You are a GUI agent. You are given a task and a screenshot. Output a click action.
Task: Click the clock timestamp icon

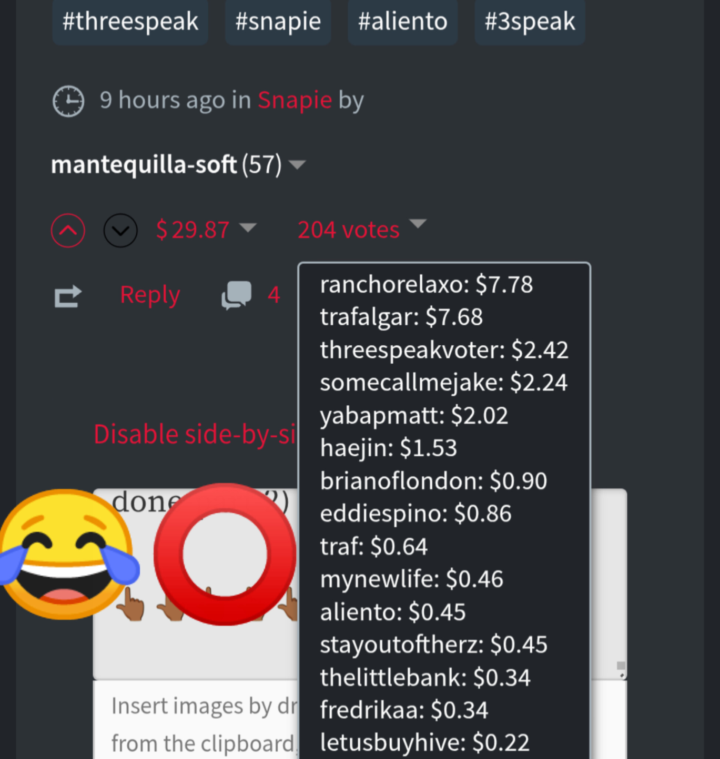click(68, 101)
